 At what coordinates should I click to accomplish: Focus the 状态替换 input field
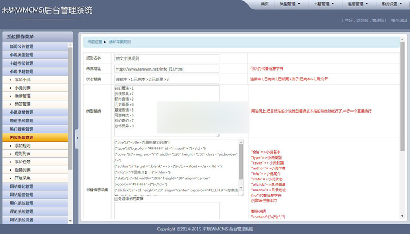click(x=167, y=79)
